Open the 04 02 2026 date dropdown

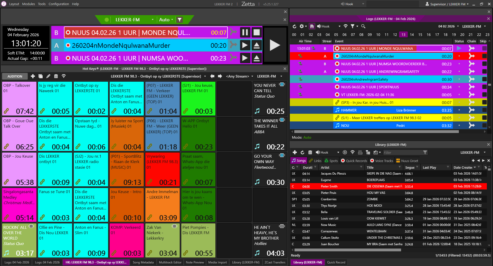pyautogui.click(x=448, y=26)
